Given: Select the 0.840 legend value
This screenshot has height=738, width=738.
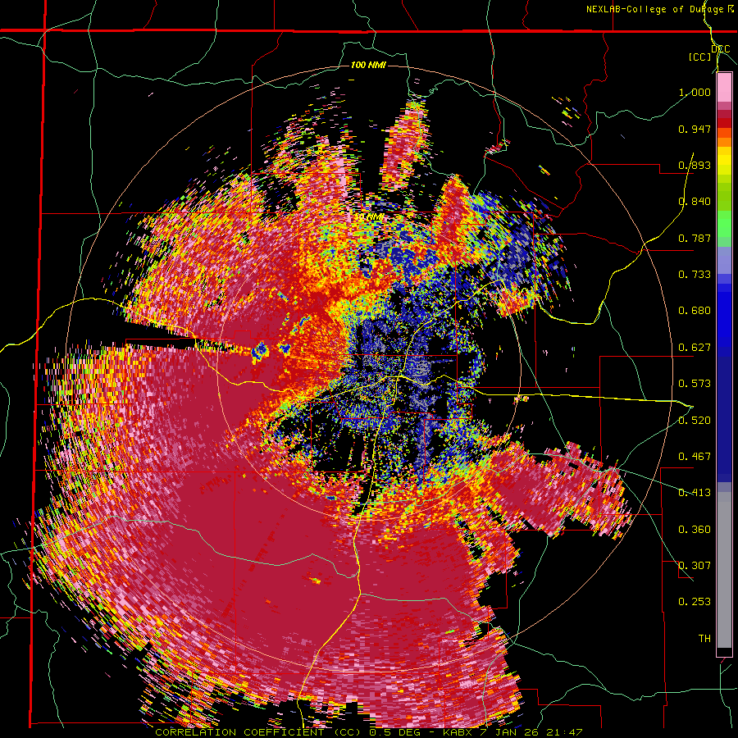Looking at the screenshot, I should [x=695, y=202].
